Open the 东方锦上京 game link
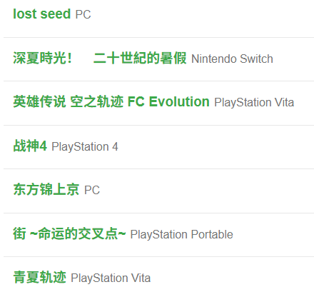Viewport: 314px width, 292px height. point(46,189)
